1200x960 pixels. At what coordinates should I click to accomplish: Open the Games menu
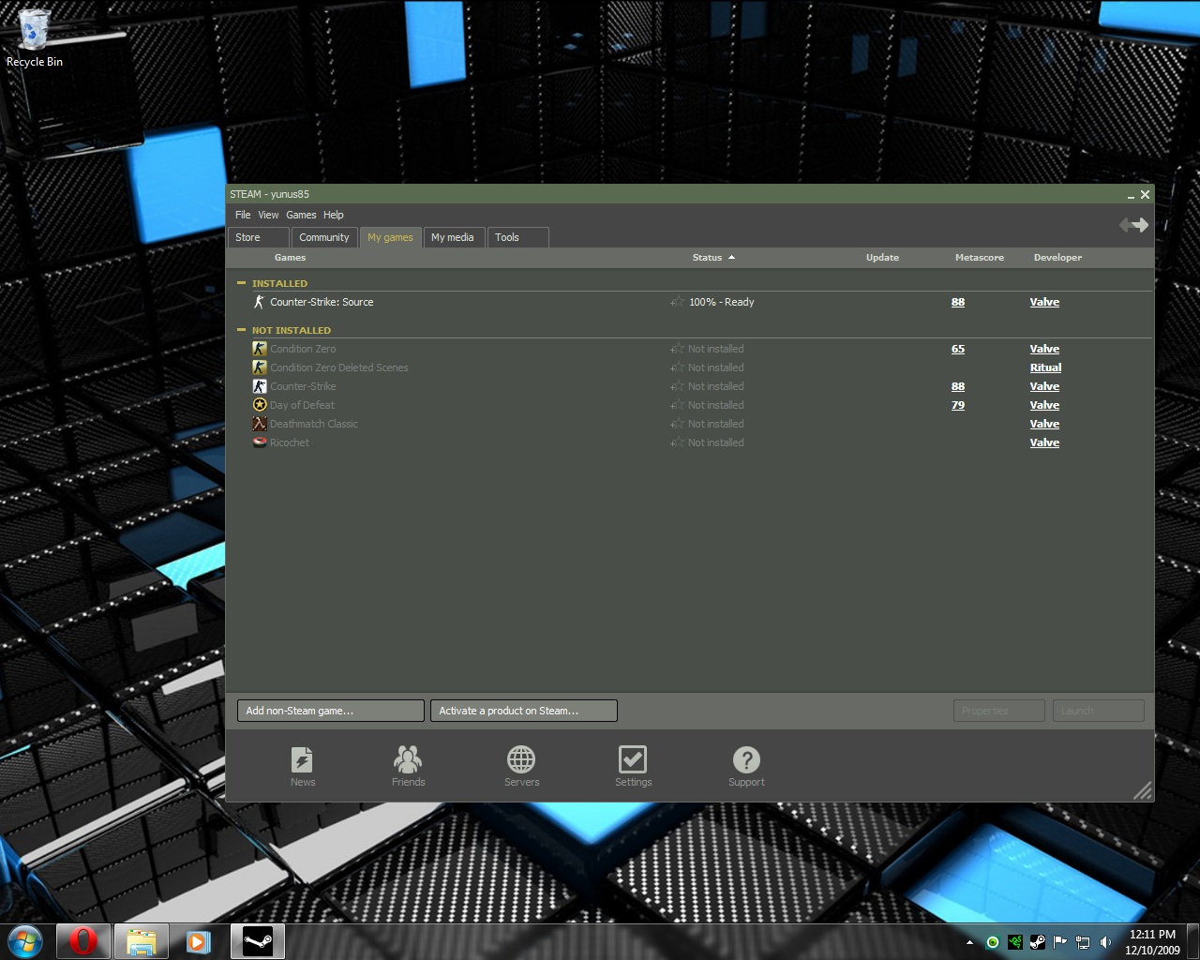(x=301, y=215)
